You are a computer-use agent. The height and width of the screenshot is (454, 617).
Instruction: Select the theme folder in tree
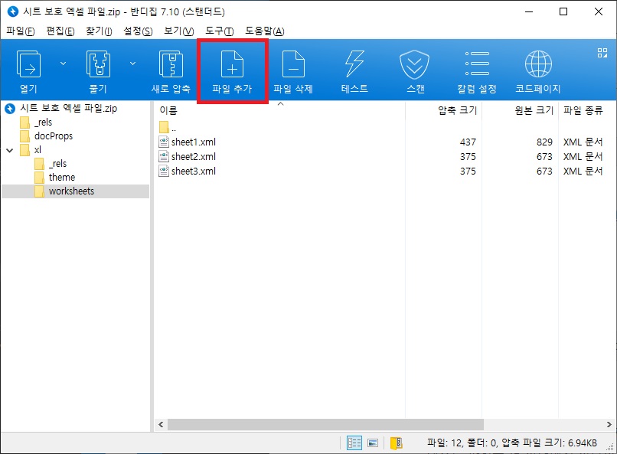[x=62, y=178]
